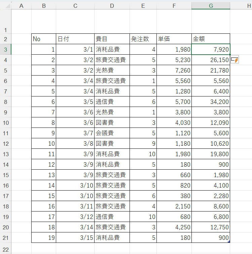
Task: Select the date cell 3/15
Action: pyautogui.click(x=75, y=237)
